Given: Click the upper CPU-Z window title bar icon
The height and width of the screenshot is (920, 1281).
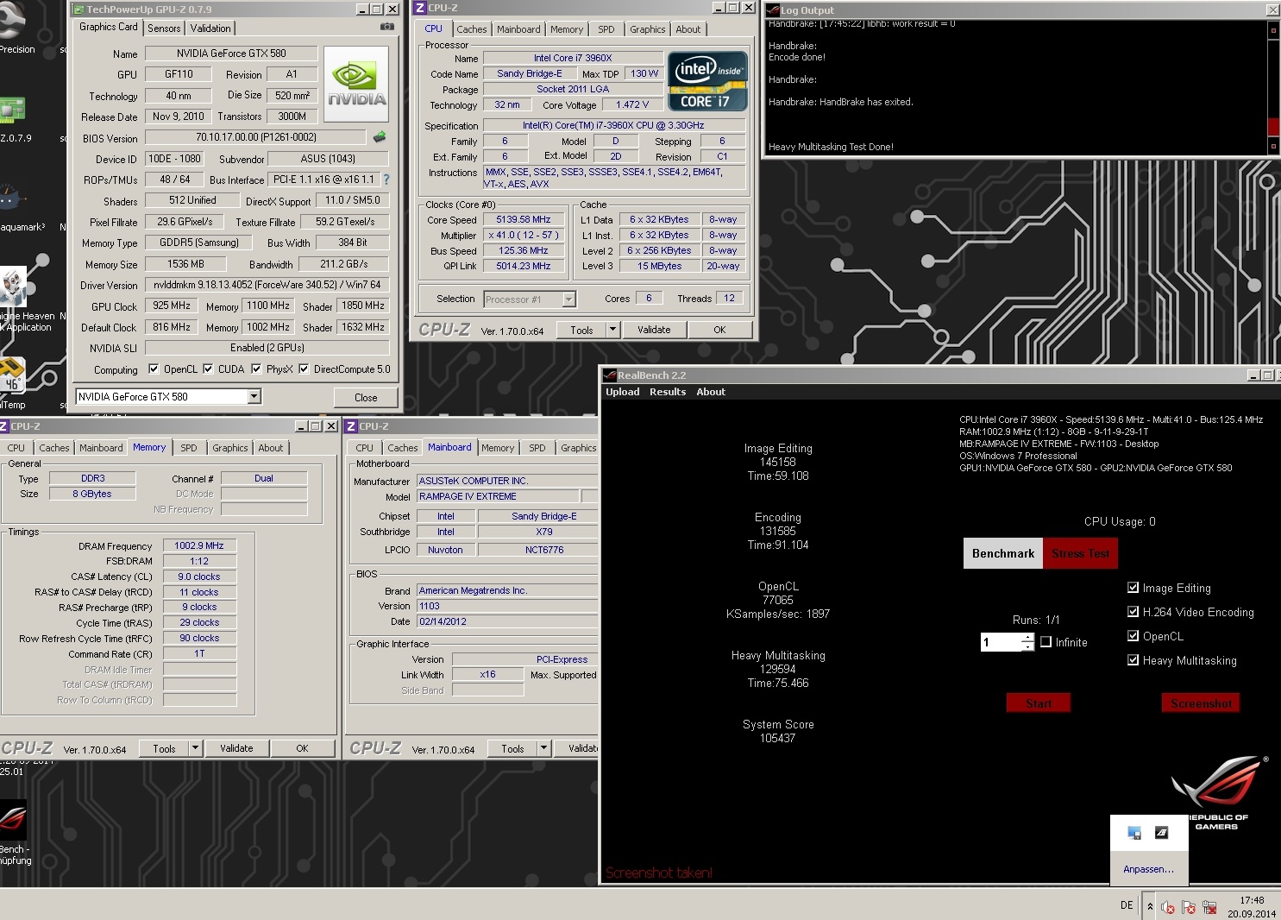Looking at the screenshot, I should click(420, 8).
